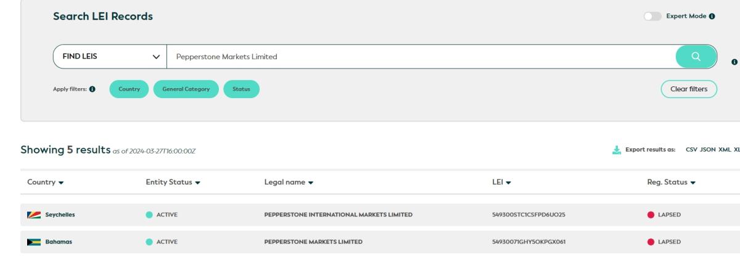Sort results by LEI column

click(503, 183)
